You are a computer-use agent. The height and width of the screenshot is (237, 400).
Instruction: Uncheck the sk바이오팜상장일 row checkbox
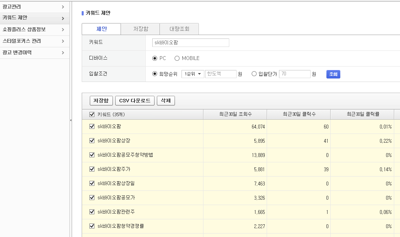92,184
